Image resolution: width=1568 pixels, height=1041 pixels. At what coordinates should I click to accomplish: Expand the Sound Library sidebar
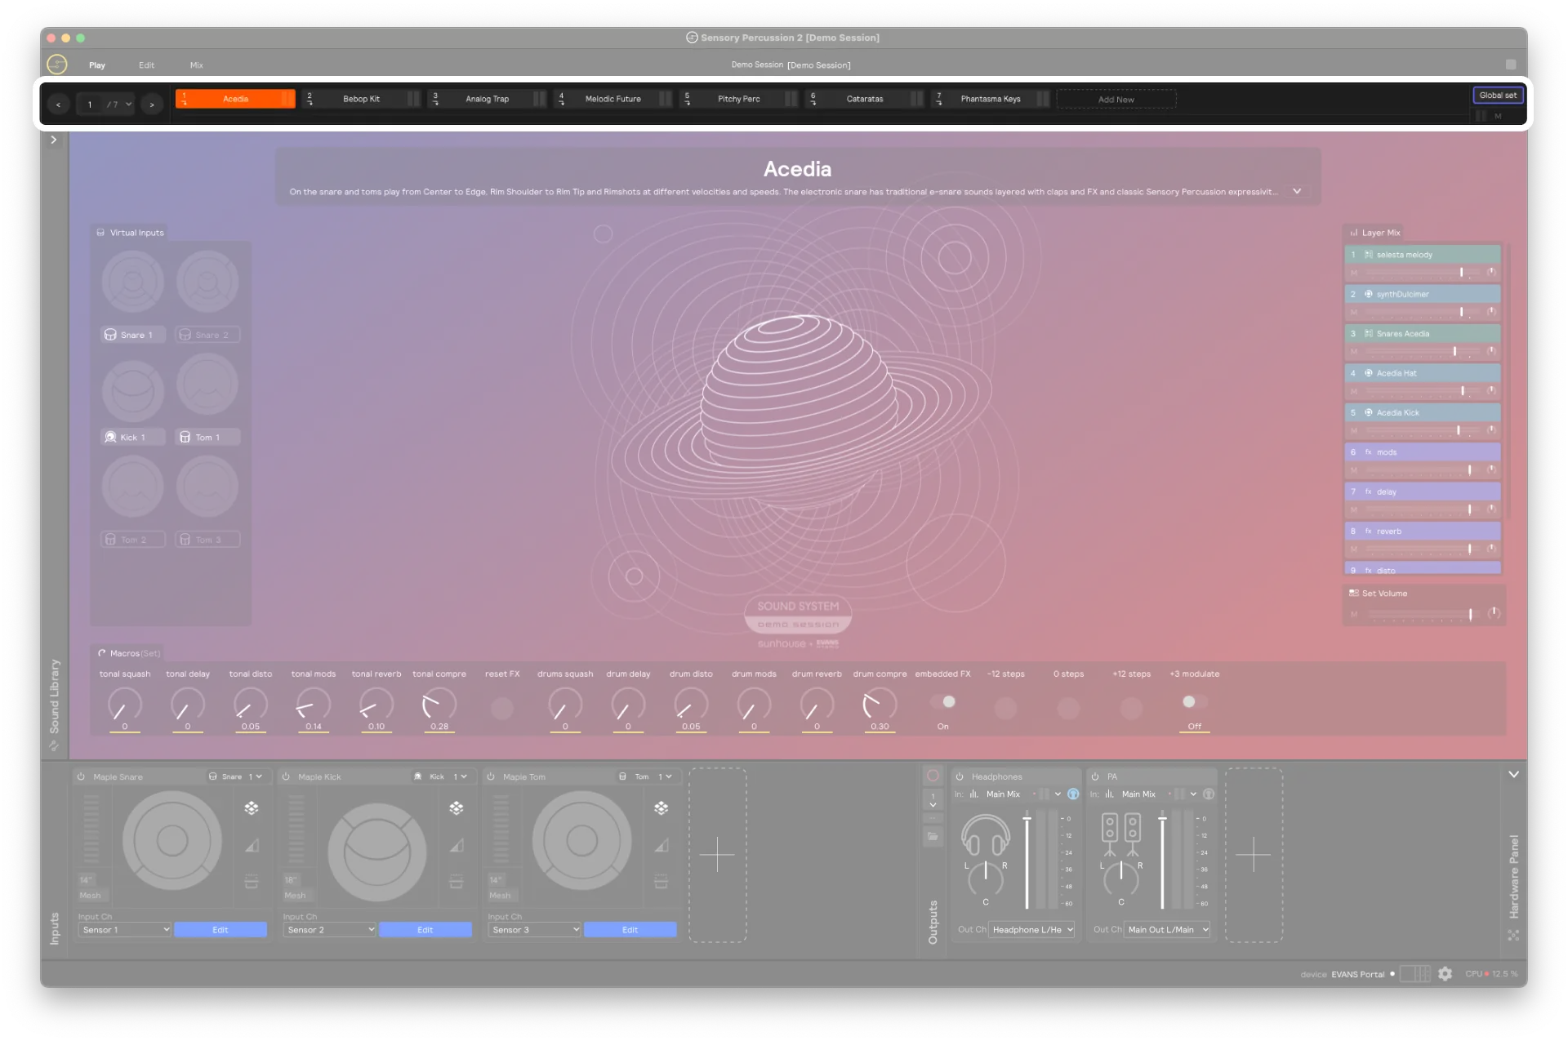pyautogui.click(x=54, y=140)
